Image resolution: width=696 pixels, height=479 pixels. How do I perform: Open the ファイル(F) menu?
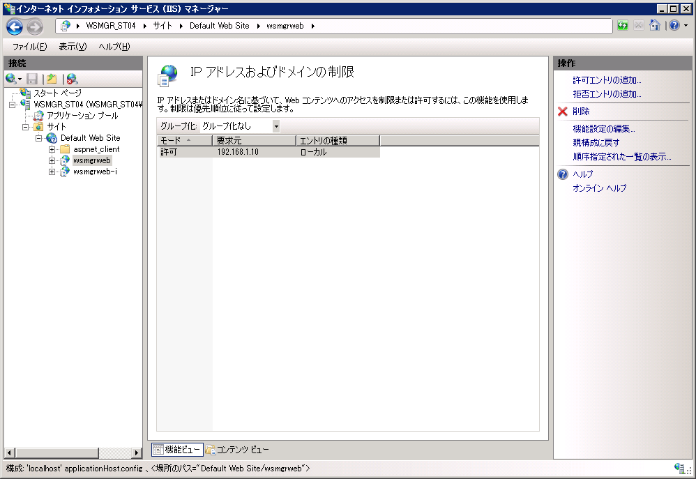(29, 47)
